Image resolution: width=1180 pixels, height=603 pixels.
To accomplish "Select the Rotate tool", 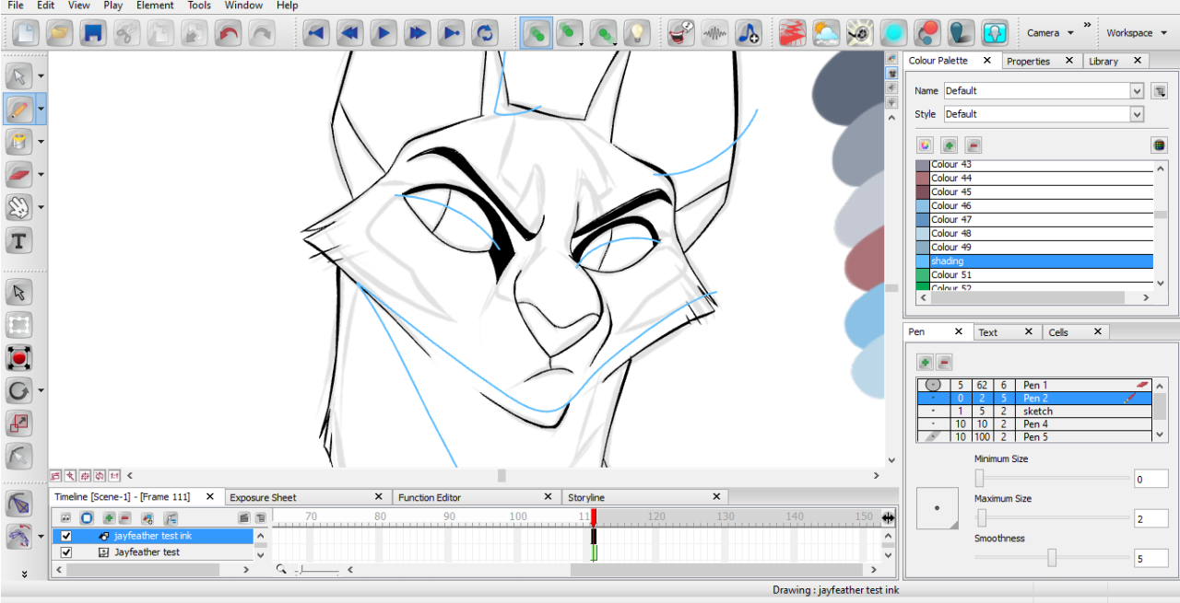I will point(19,390).
